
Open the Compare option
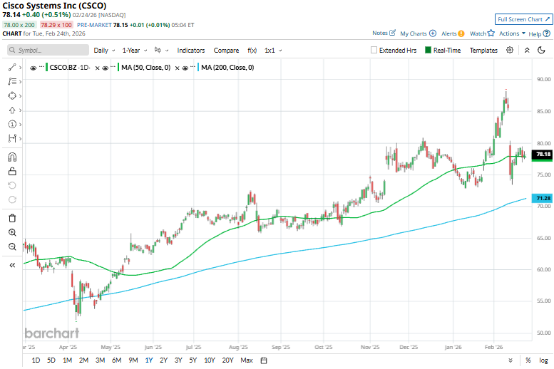pyautogui.click(x=226, y=51)
